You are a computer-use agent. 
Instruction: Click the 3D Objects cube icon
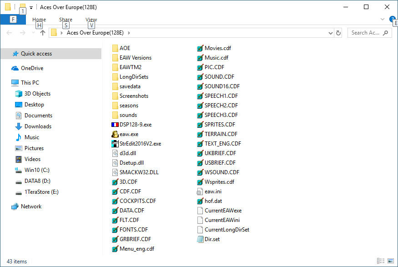[19, 94]
